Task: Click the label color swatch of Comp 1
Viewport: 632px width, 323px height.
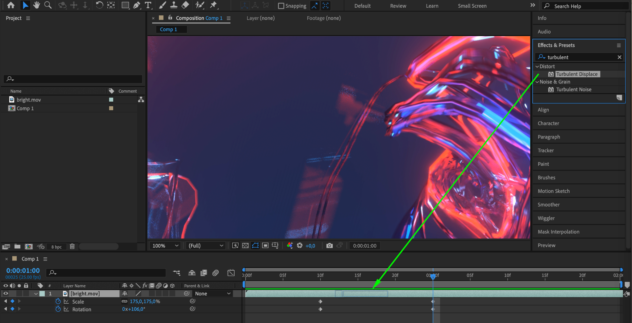Action: 111,108
